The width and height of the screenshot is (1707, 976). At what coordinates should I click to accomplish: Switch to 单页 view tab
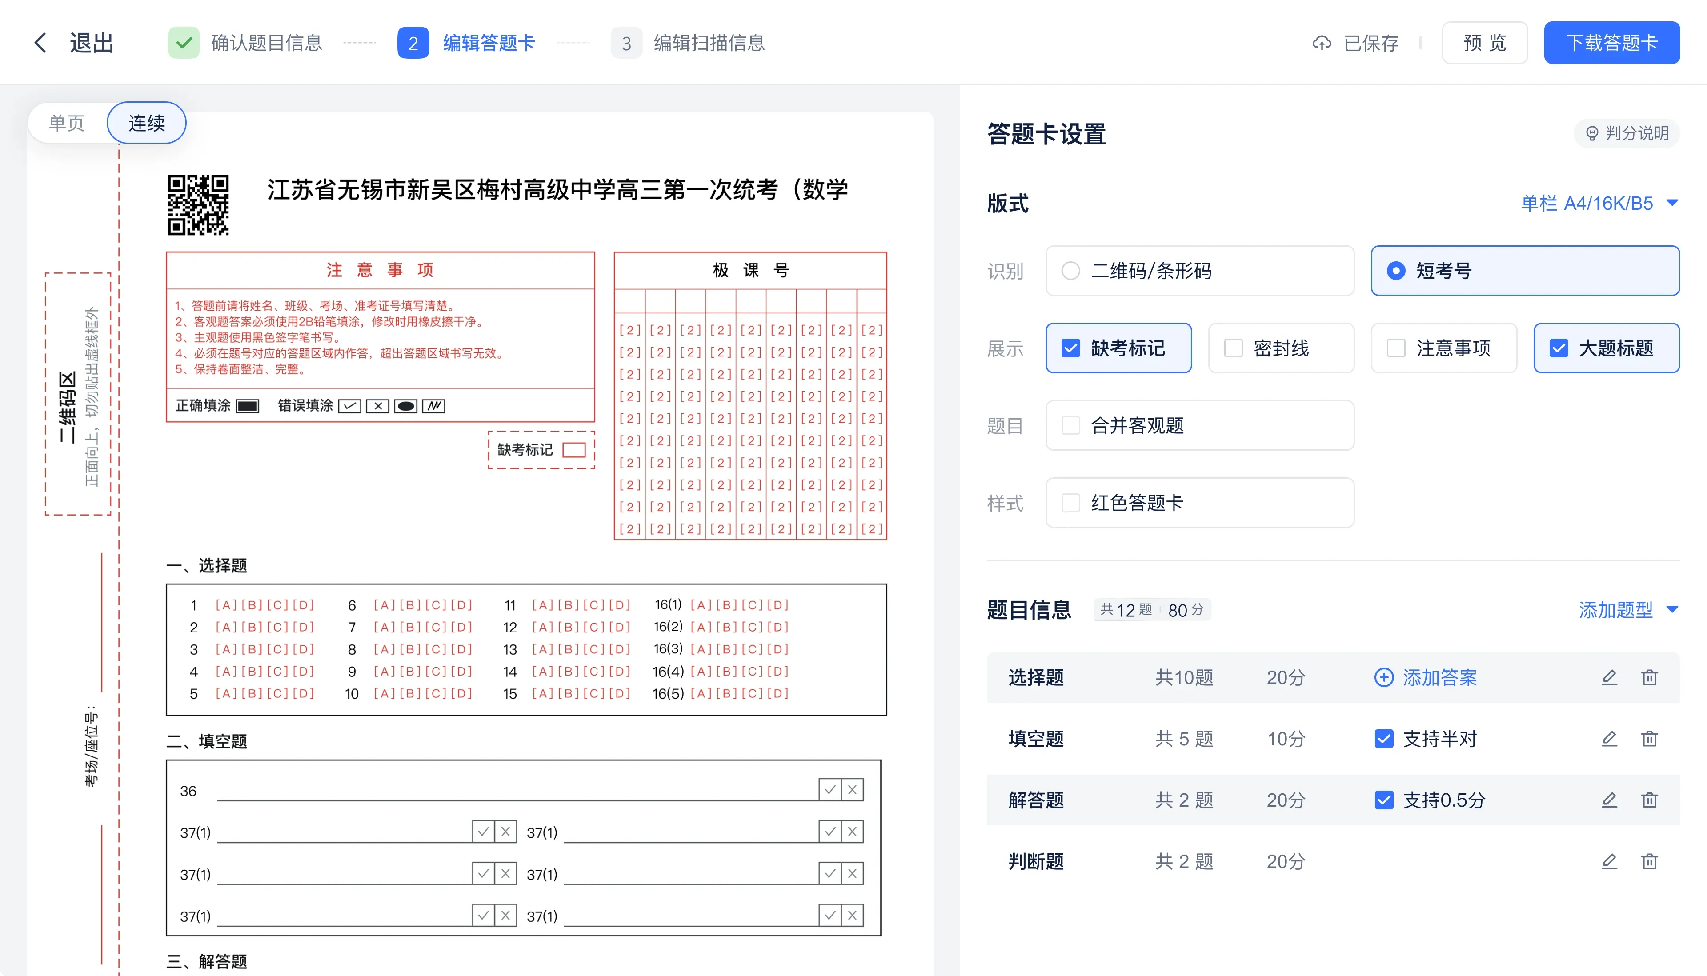coord(67,123)
